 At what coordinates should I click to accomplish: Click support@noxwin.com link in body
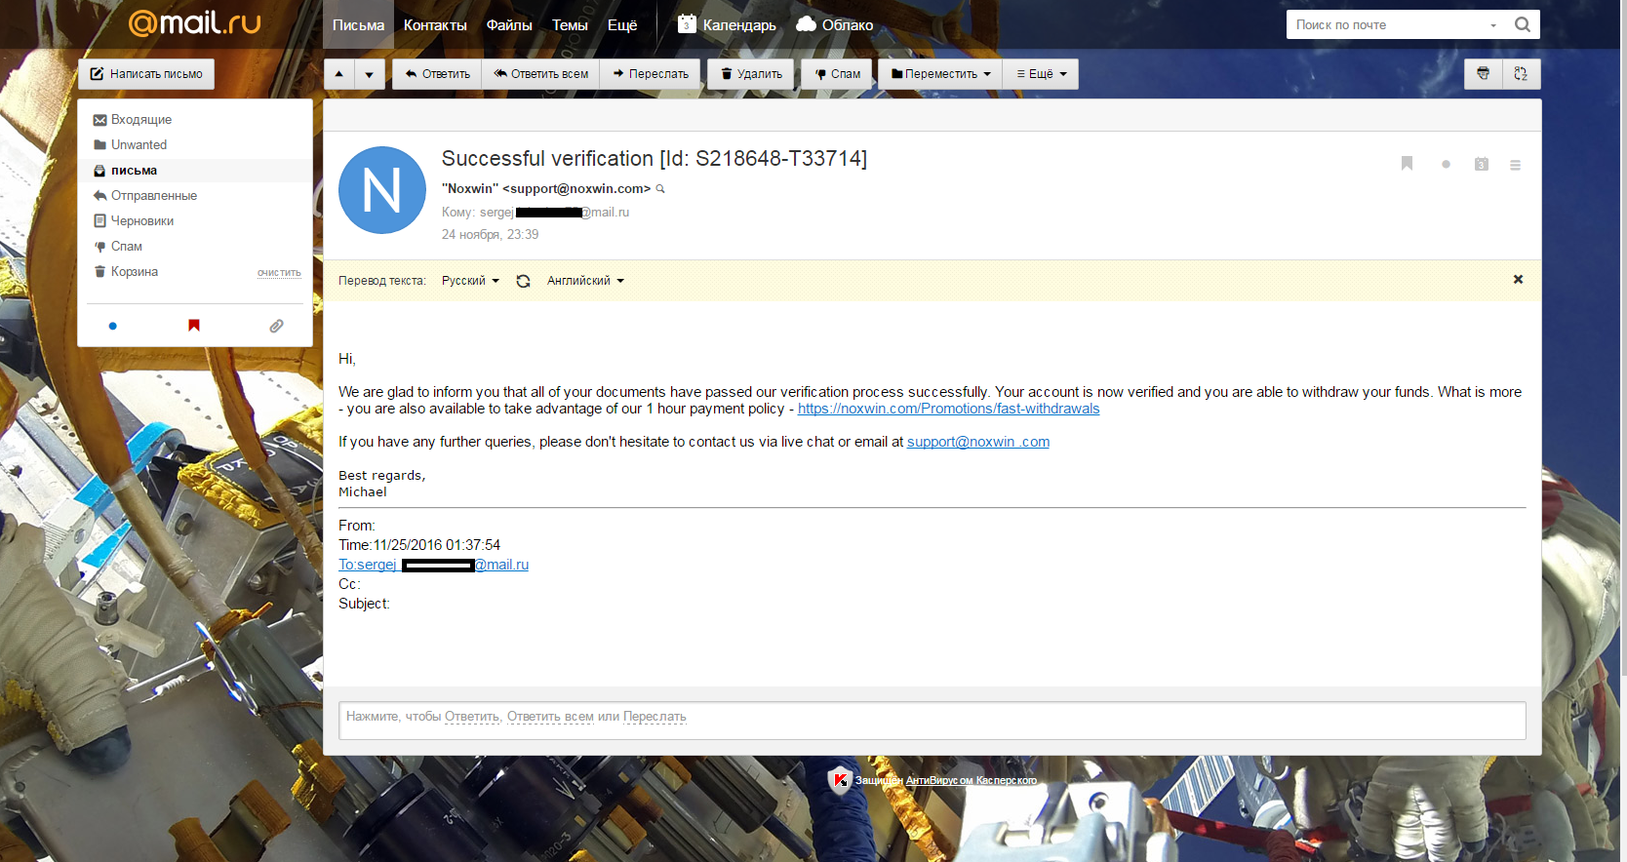point(978,442)
